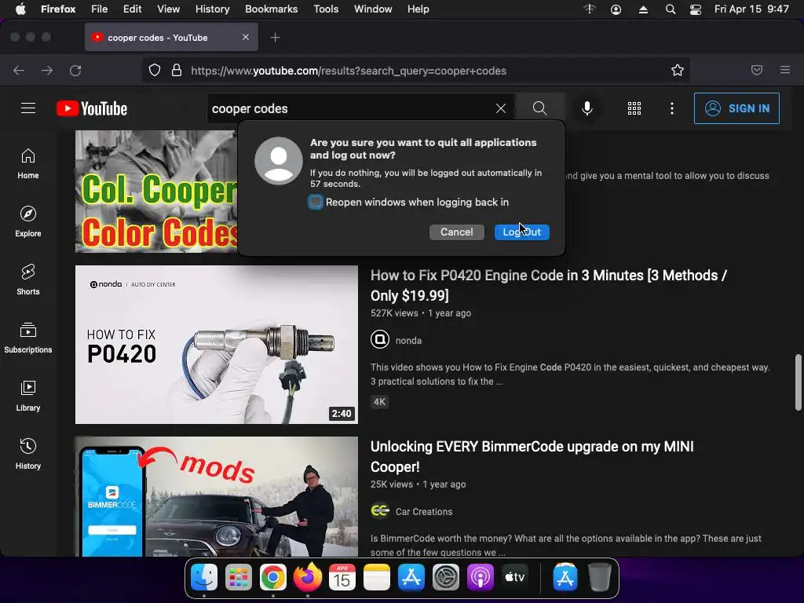Open the History menu in menu bar
Viewport: 804px width, 603px height.
(x=212, y=9)
